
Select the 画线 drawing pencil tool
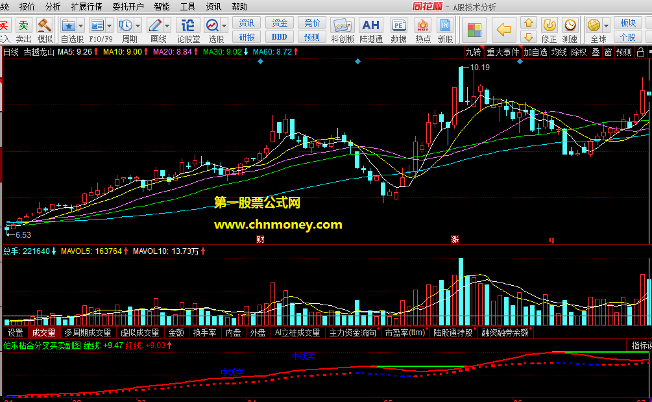155,26
